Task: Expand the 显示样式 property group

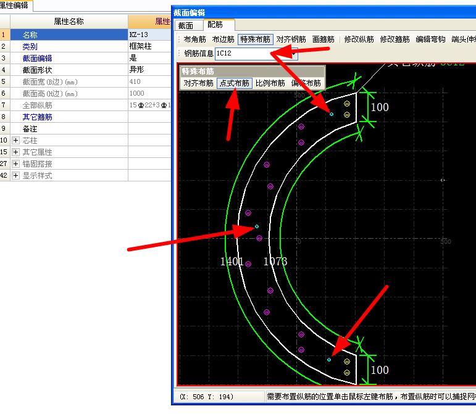Action: (x=16, y=175)
